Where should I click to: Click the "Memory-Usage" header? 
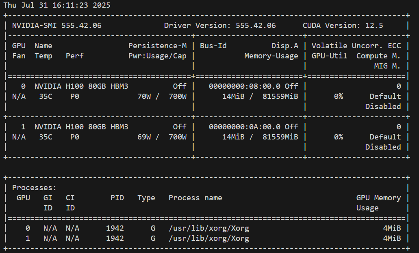[x=271, y=56]
